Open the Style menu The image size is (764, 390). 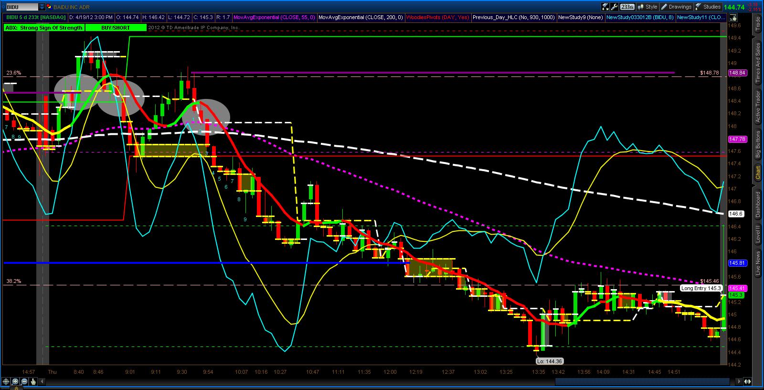(x=647, y=7)
